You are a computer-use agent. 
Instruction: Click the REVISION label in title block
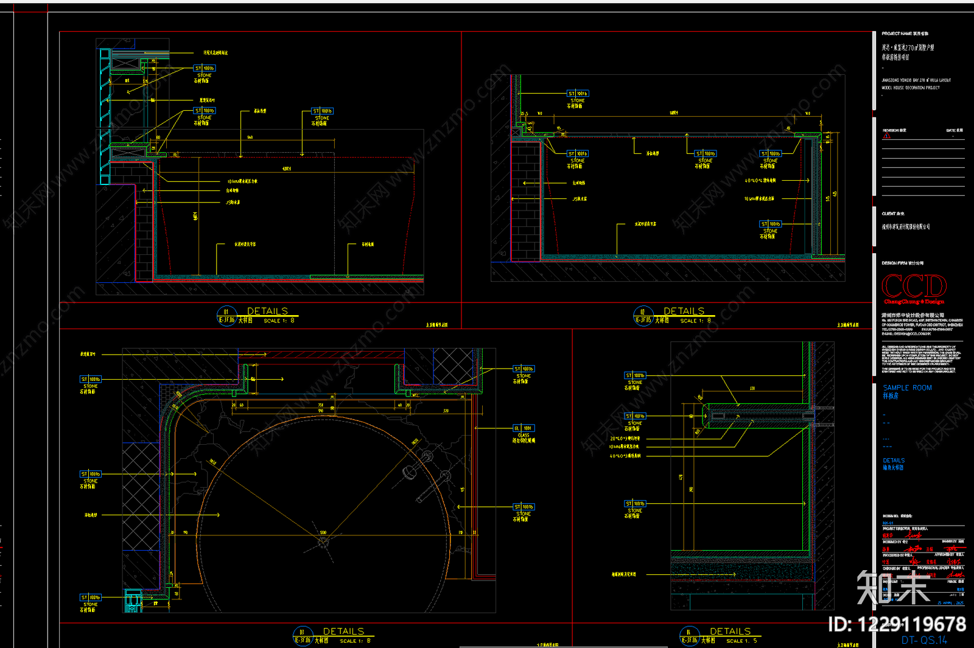(x=894, y=130)
